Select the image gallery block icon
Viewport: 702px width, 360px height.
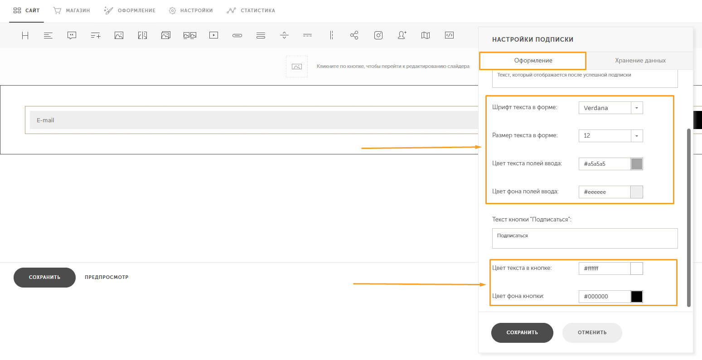[x=166, y=35]
